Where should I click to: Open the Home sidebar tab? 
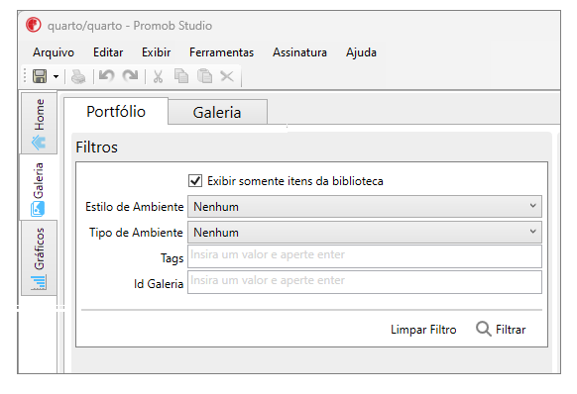click(x=39, y=123)
